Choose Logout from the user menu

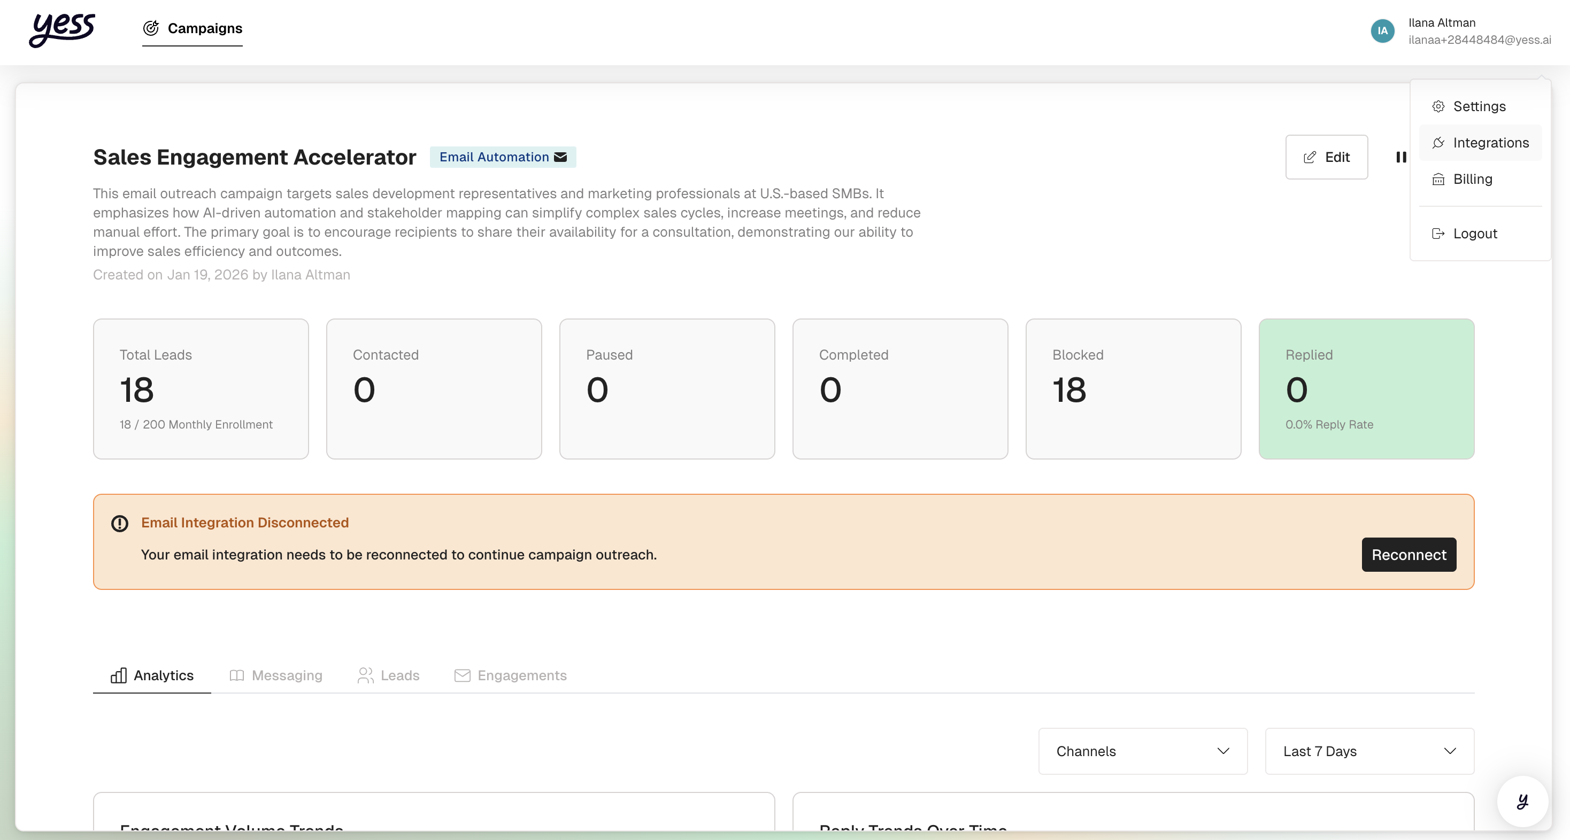point(1474,234)
